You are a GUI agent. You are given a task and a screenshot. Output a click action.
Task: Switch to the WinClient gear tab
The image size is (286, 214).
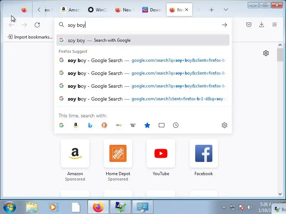(x=97, y=10)
